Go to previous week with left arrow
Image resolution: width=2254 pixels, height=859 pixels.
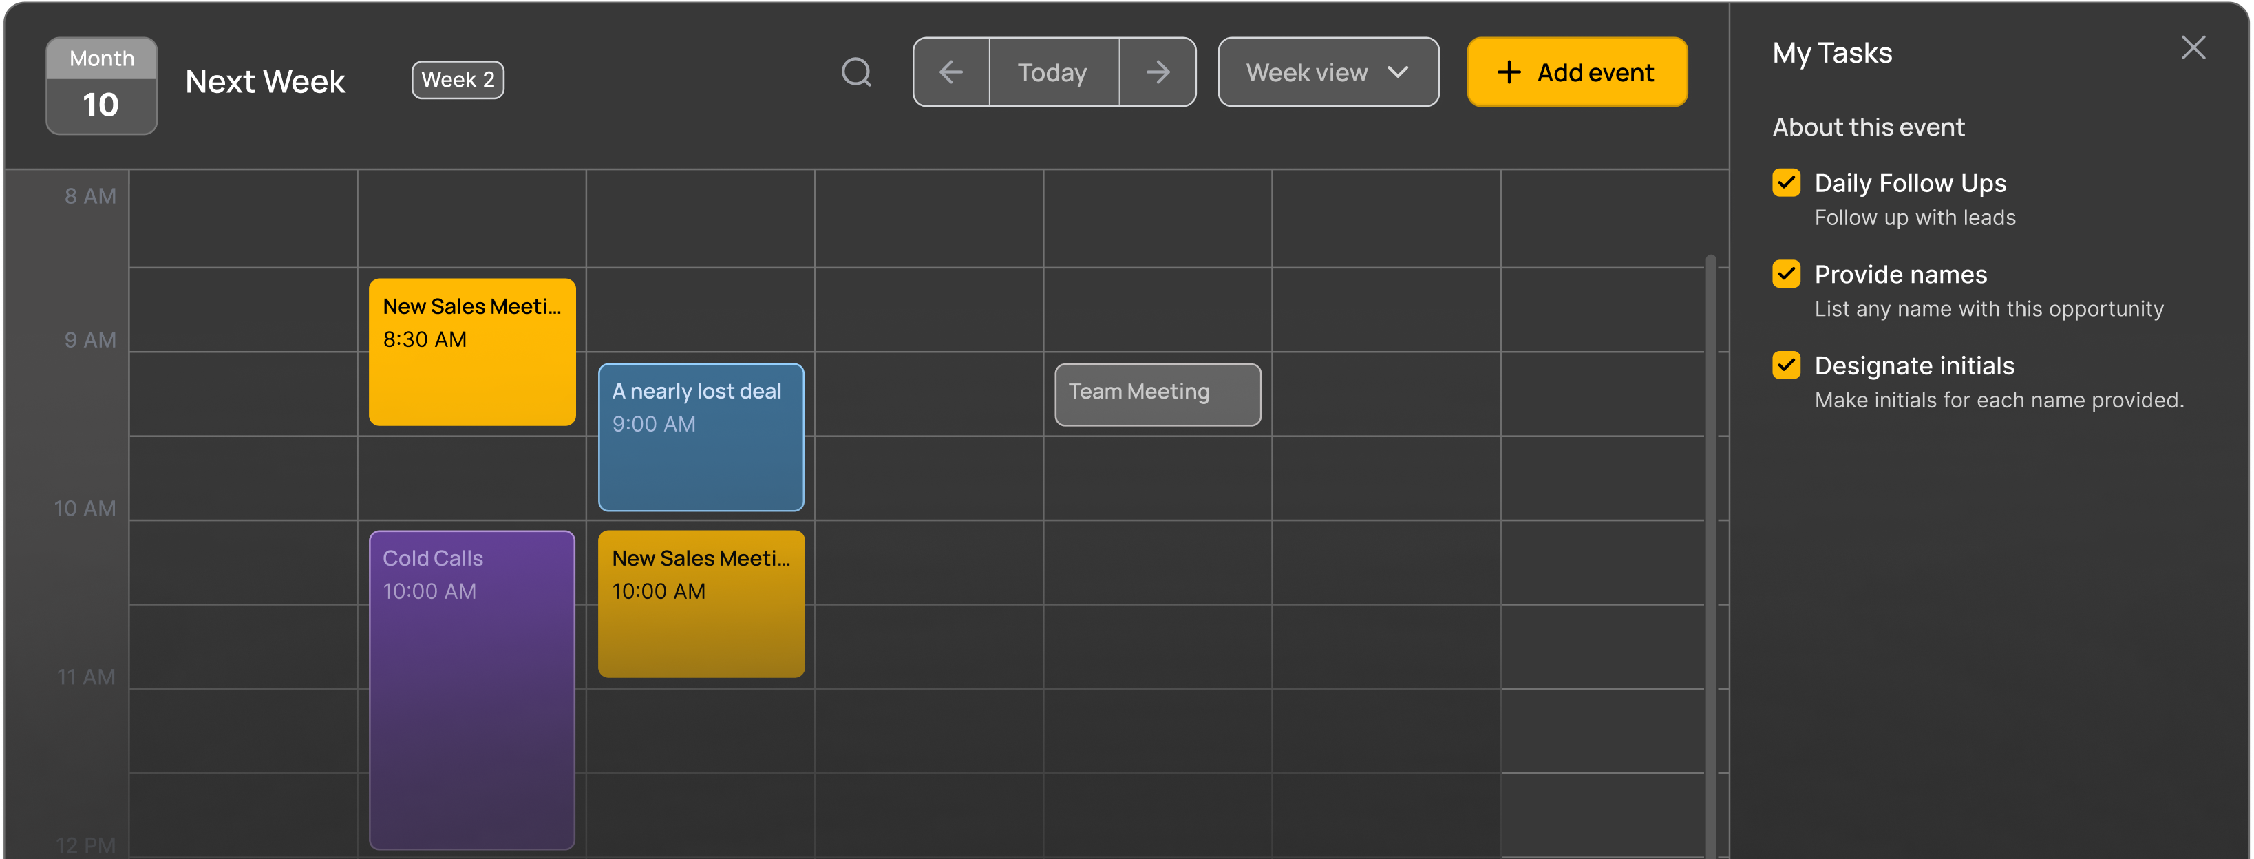pos(951,72)
